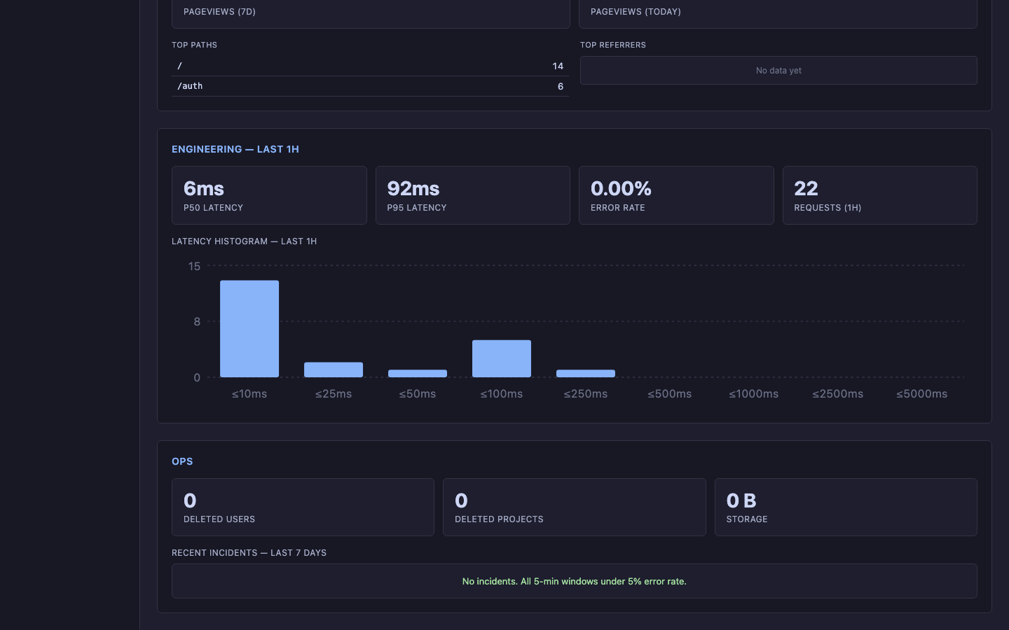1009x630 pixels.
Task: Click the ≤500ms axis label
Action: (x=670, y=394)
